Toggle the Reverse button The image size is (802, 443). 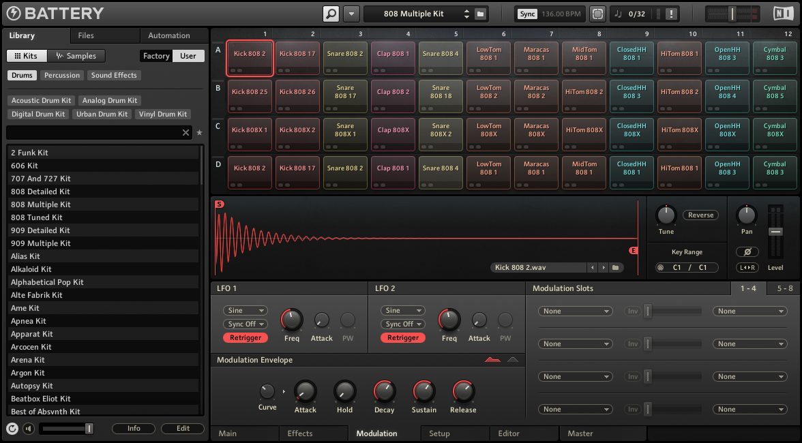pyautogui.click(x=700, y=215)
